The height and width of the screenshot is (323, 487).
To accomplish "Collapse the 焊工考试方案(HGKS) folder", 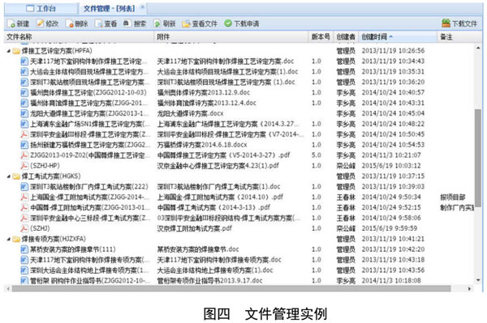I will point(8,176).
